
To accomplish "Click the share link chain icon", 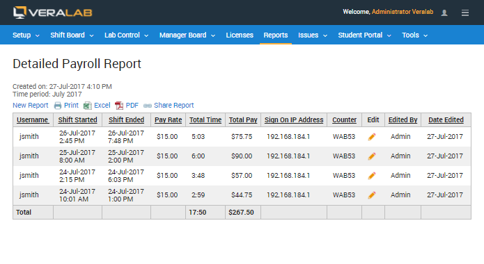I will [x=148, y=106].
